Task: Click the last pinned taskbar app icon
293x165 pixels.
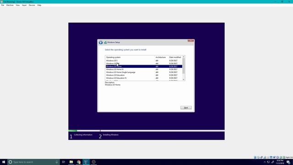Action: (x=93, y=162)
